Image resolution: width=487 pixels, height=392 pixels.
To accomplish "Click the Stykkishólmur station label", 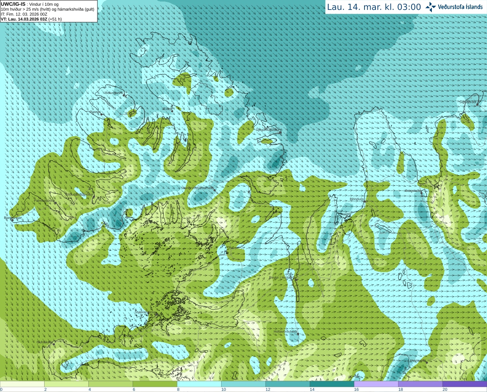I will [x=146, y=312].
